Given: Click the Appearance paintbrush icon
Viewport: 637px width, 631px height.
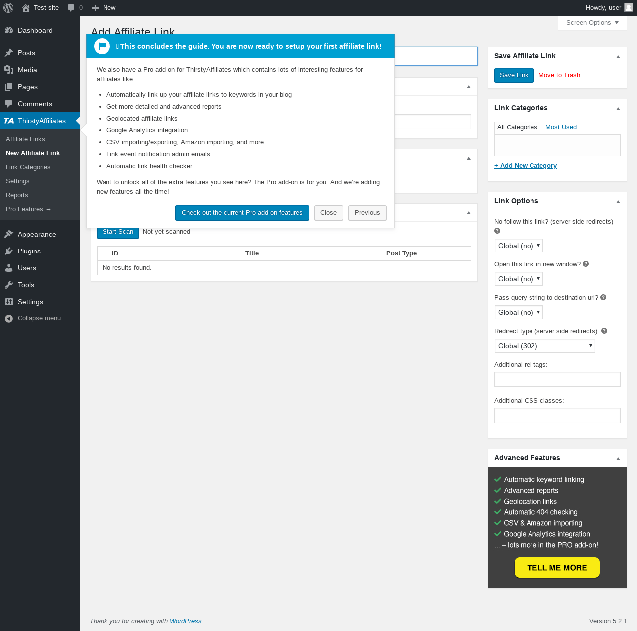Looking at the screenshot, I should click(9, 234).
